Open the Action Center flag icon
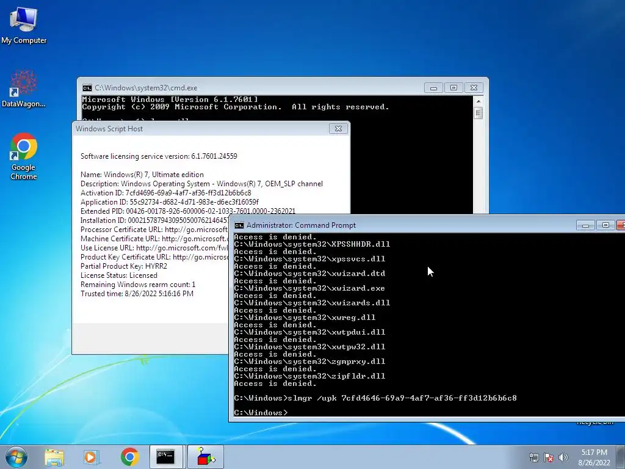The height and width of the screenshot is (469, 625). click(x=549, y=457)
